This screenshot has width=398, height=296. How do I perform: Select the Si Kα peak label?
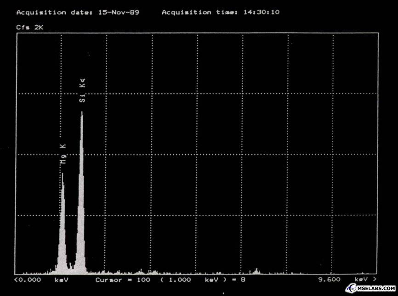[x=82, y=90]
